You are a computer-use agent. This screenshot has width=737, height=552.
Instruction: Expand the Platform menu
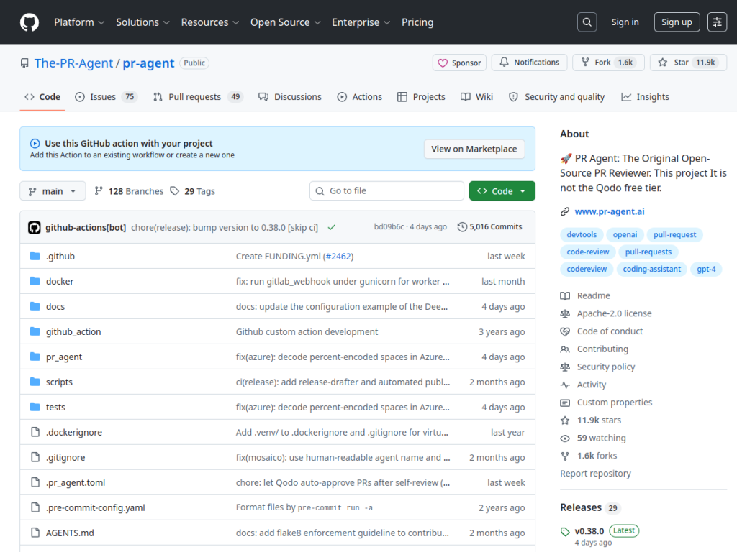pyautogui.click(x=79, y=22)
